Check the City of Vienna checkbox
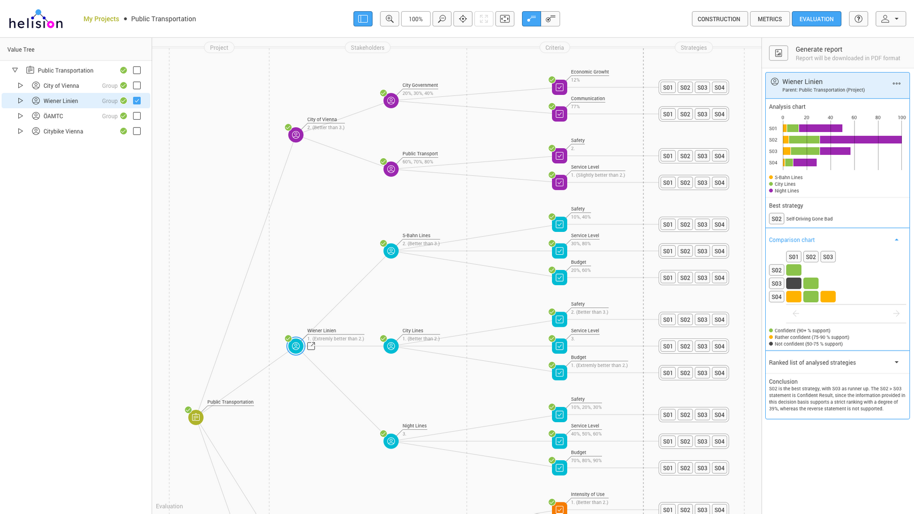The image size is (914, 514). 137,86
